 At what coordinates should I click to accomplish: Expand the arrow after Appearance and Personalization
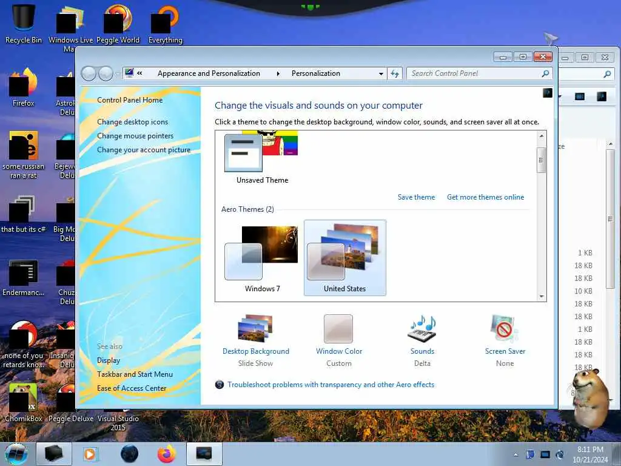click(x=278, y=73)
